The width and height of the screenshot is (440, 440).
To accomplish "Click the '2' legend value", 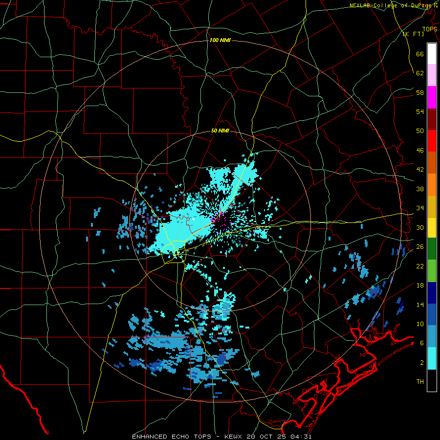I will pos(422,363).
